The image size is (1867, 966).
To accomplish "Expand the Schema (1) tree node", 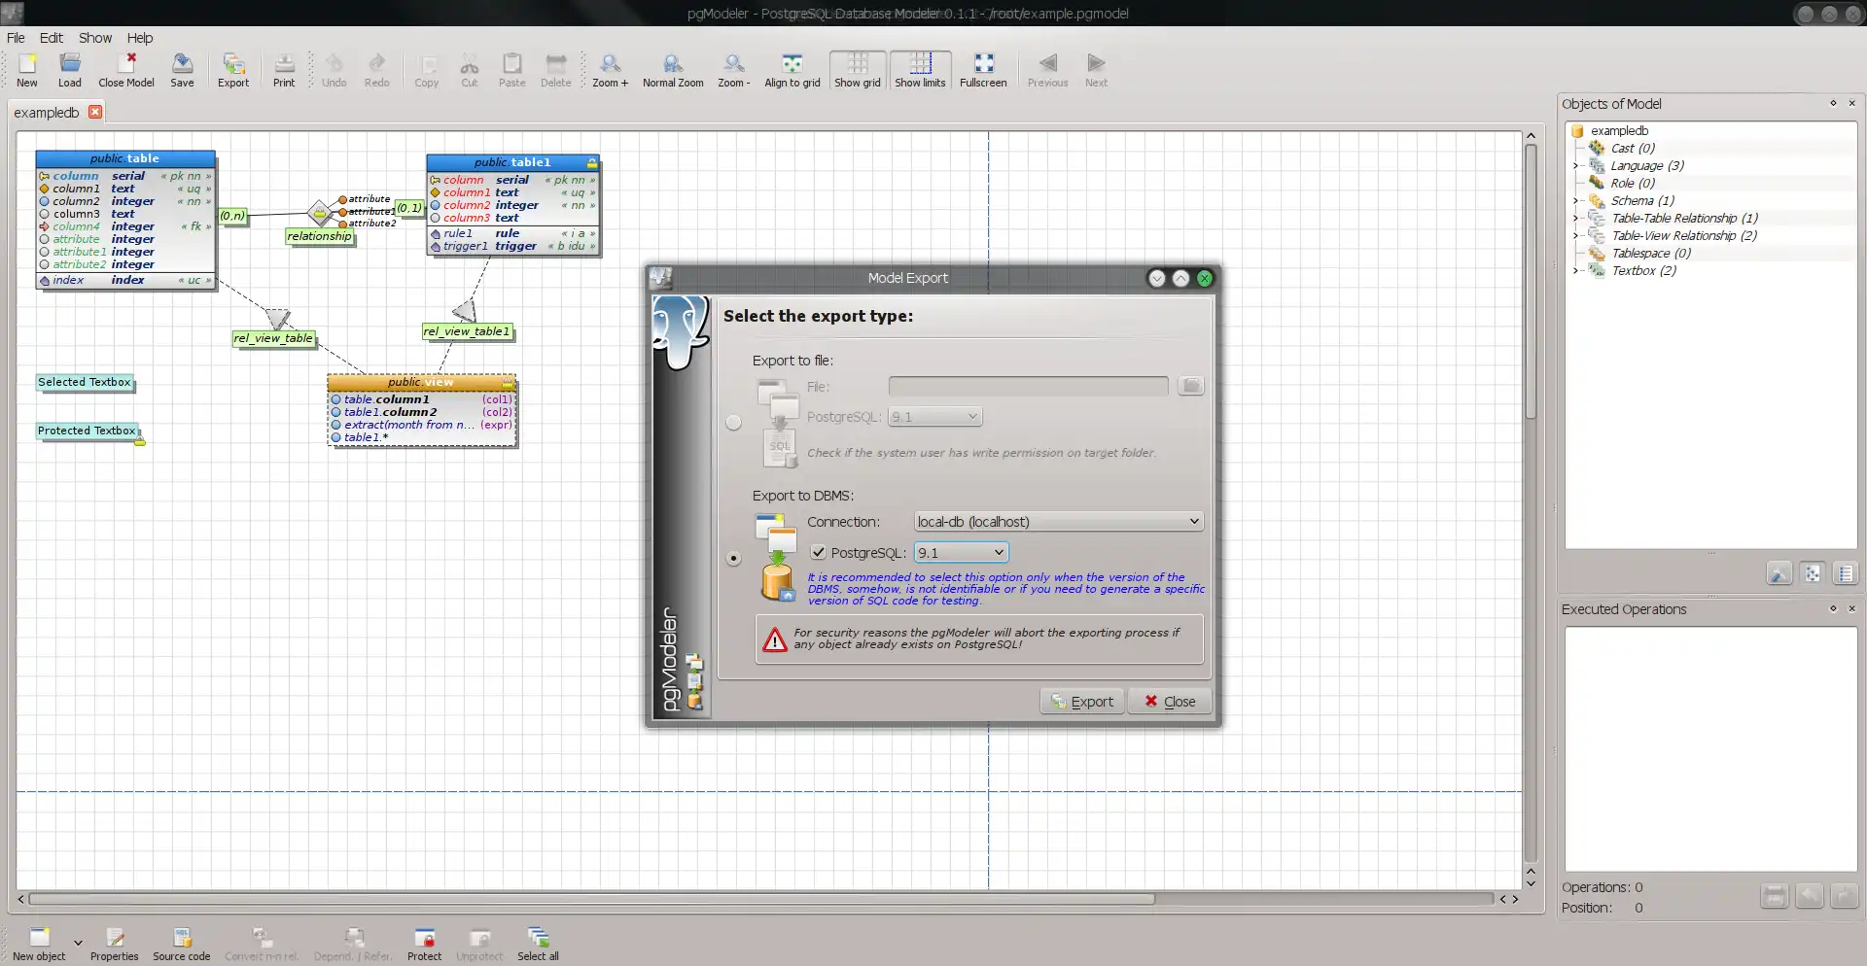I will 1575,201.
